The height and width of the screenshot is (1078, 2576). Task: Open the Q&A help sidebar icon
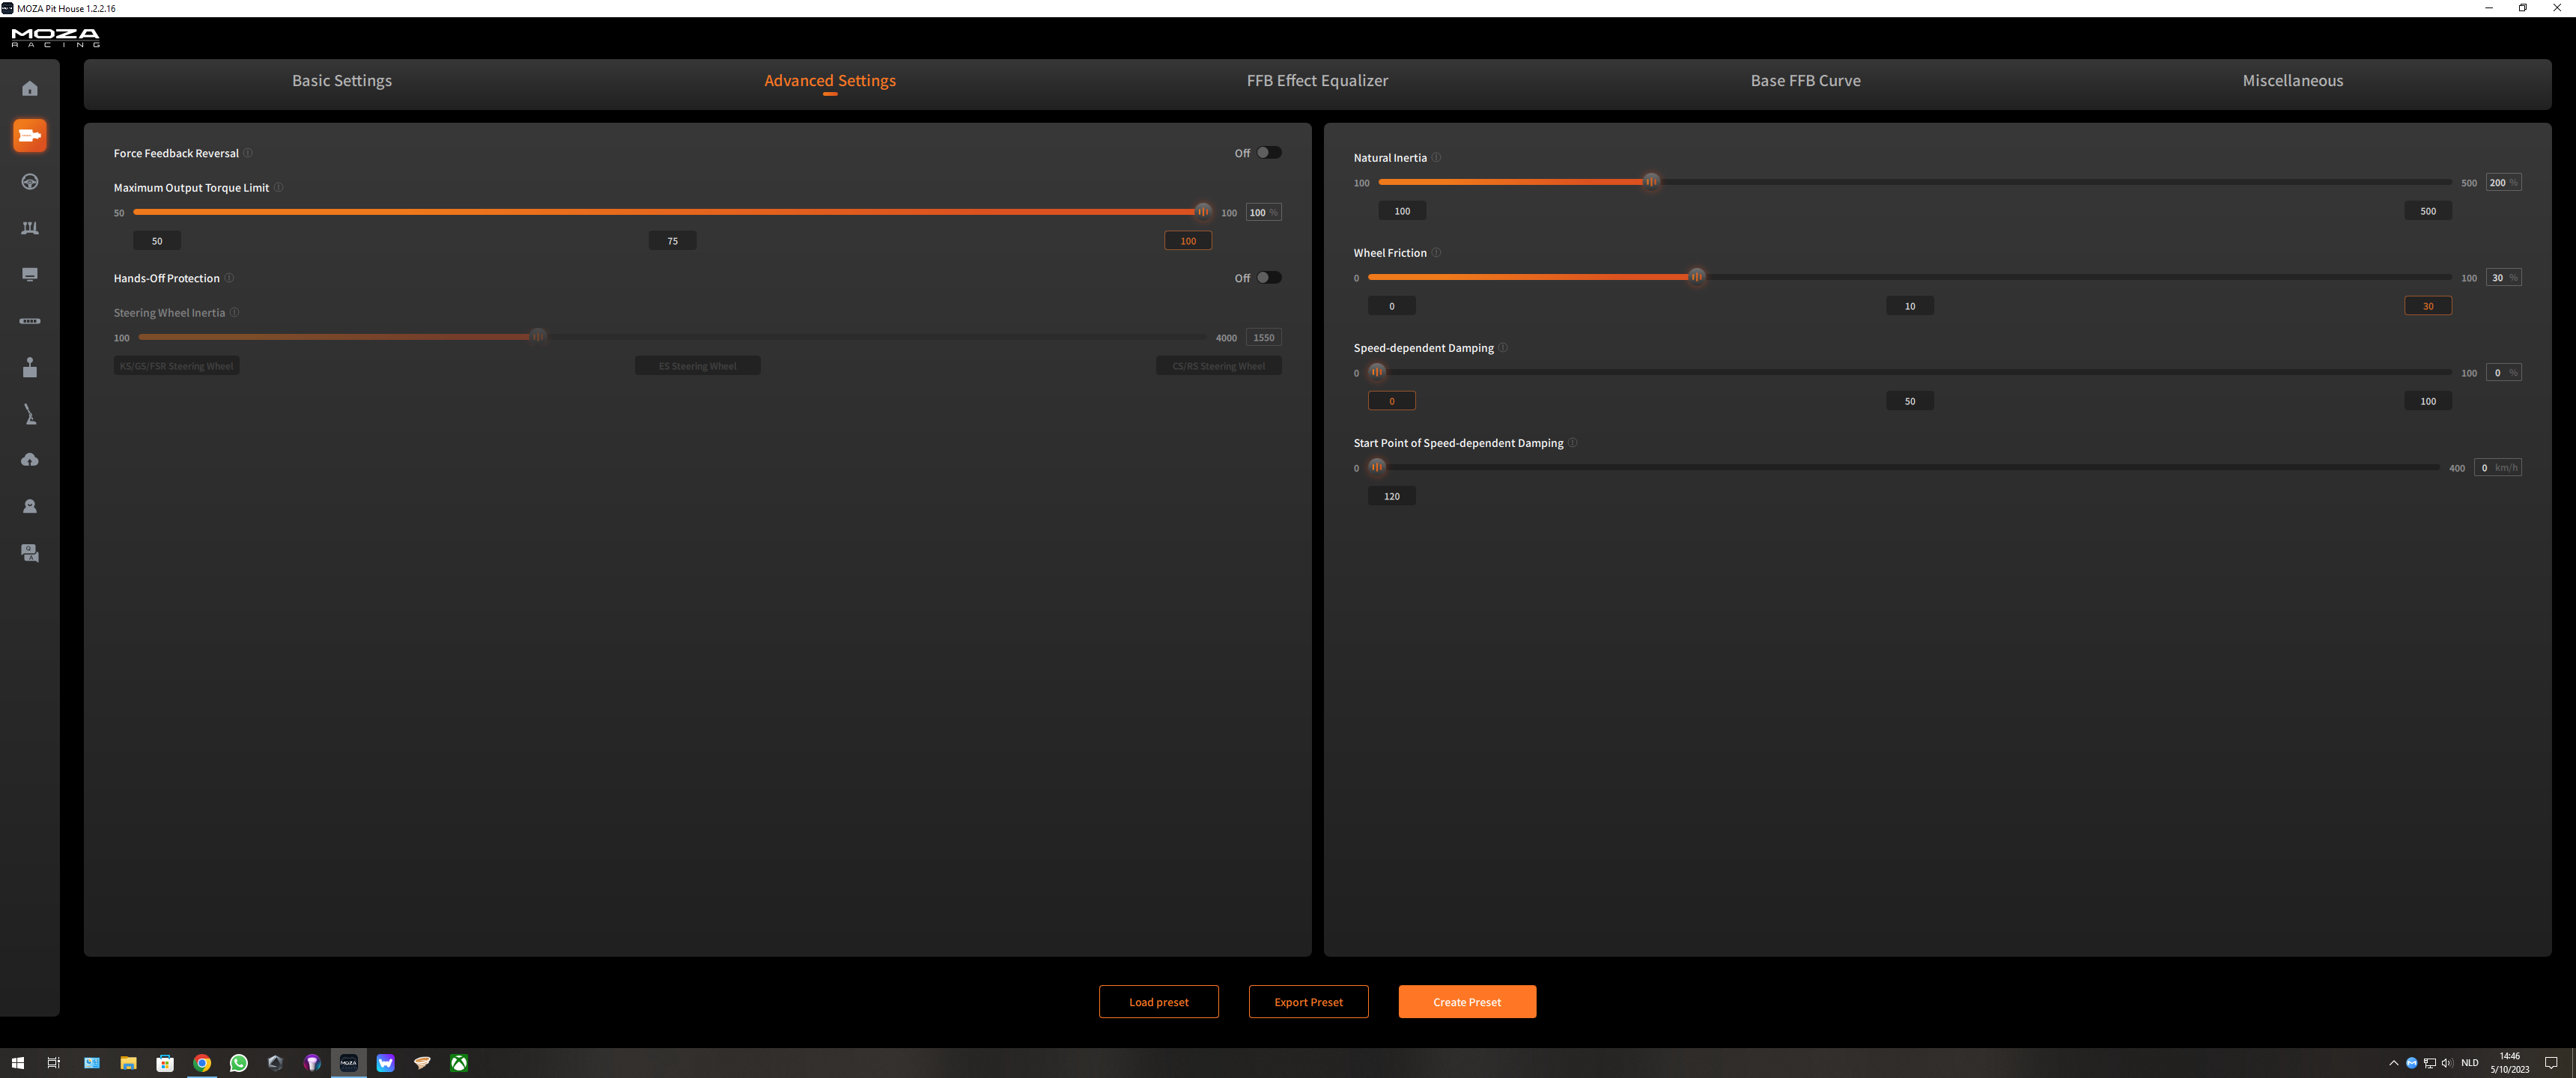pos(30,553)
